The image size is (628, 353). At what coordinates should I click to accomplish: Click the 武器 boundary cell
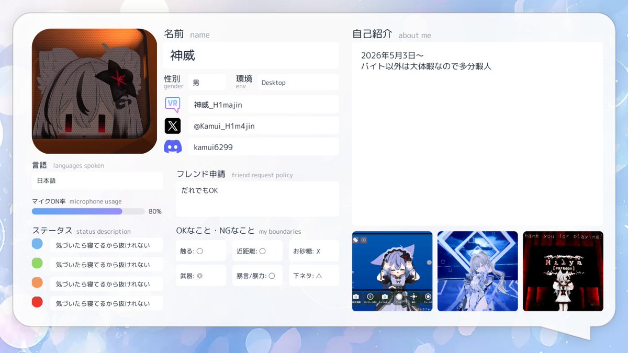(201, 276)
